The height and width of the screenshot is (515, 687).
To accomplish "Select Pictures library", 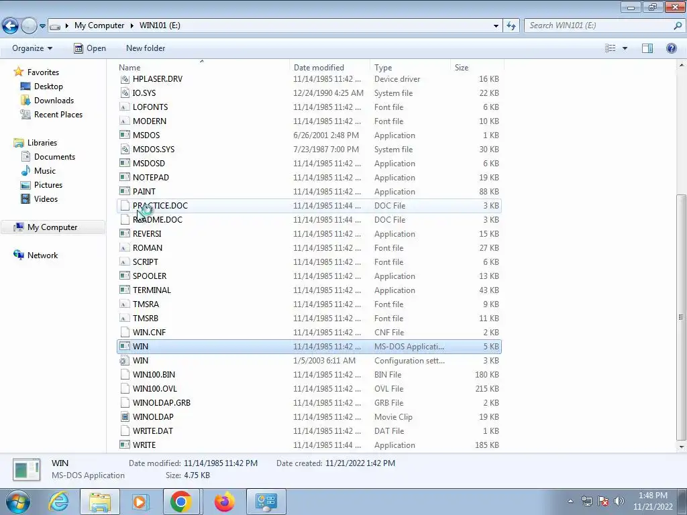I will click(x=48, y=185).
